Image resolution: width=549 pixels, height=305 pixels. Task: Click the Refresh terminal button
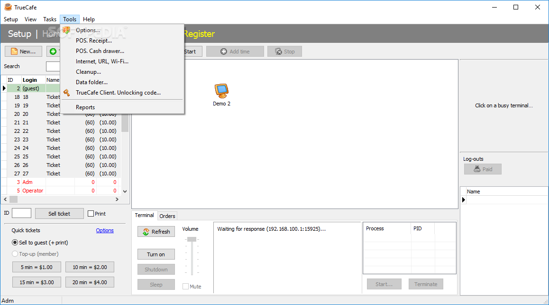pyautogui.click(x=156, y=232)
